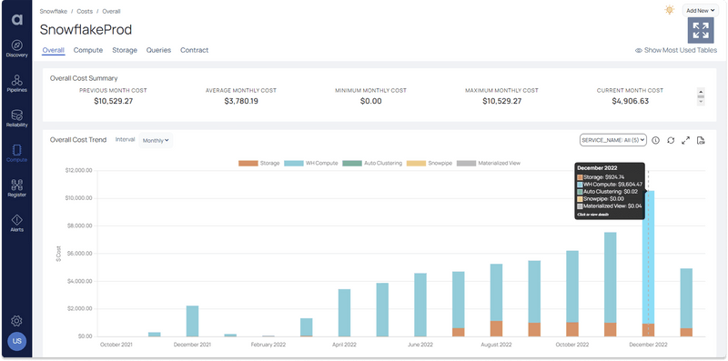Open the Pipelines sidebar icon

(x=16, y=84)
